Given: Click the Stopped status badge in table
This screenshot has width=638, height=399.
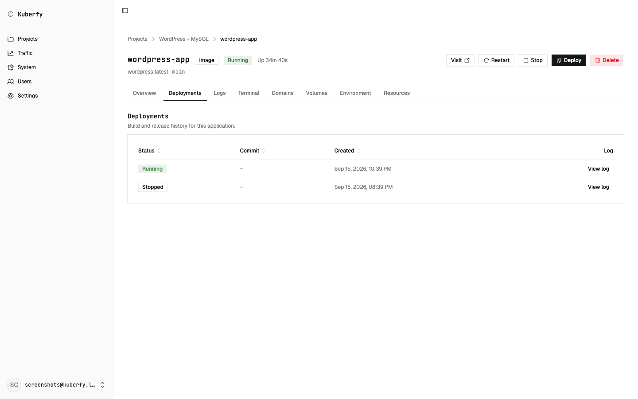Looking at the screenshot, I should [153, 187].
